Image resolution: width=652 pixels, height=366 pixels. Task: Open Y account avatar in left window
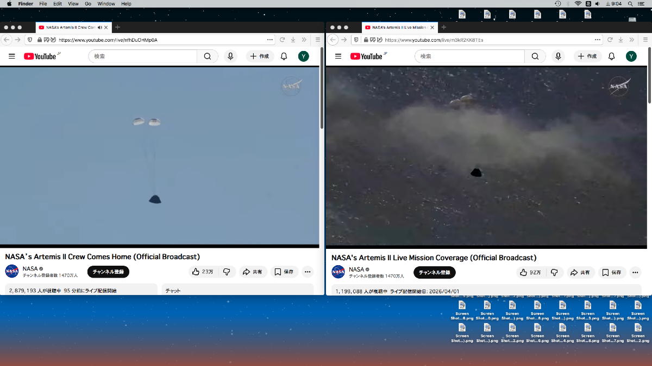coord(304,56)
